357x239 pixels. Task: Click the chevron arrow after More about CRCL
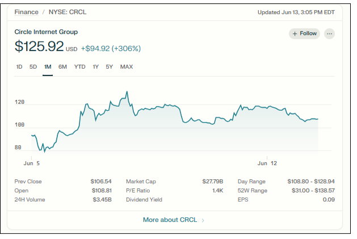click(203, 220)
